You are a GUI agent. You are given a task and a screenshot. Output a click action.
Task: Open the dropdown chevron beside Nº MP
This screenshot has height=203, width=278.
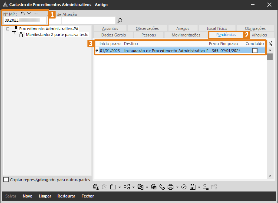[29, 13]
